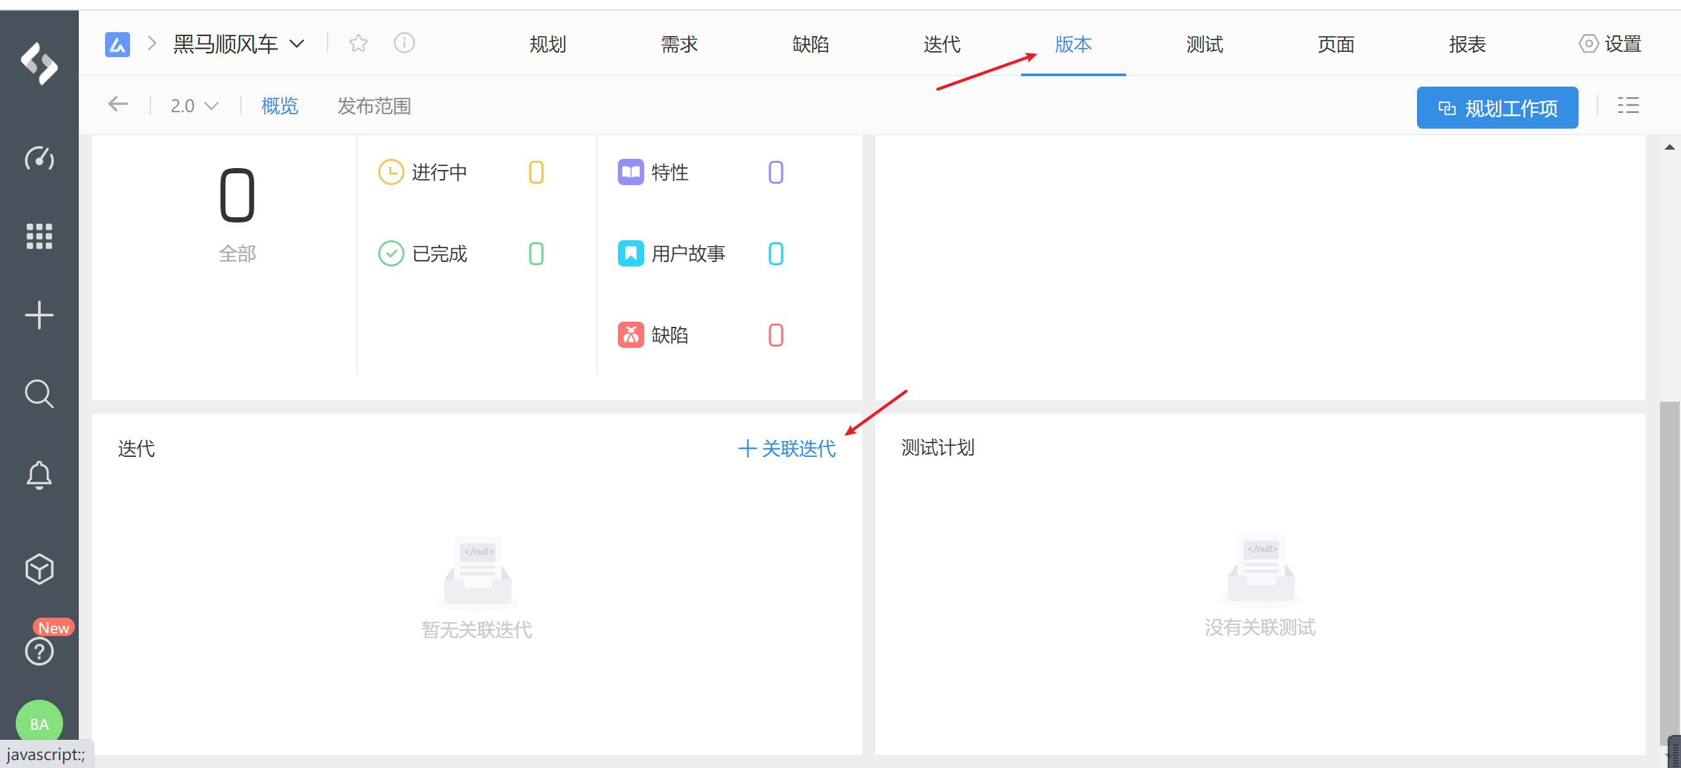The image size is (1681, 768).
Task: Star the 黑马顺风车 project as favorite
Action: coord(359,43)
